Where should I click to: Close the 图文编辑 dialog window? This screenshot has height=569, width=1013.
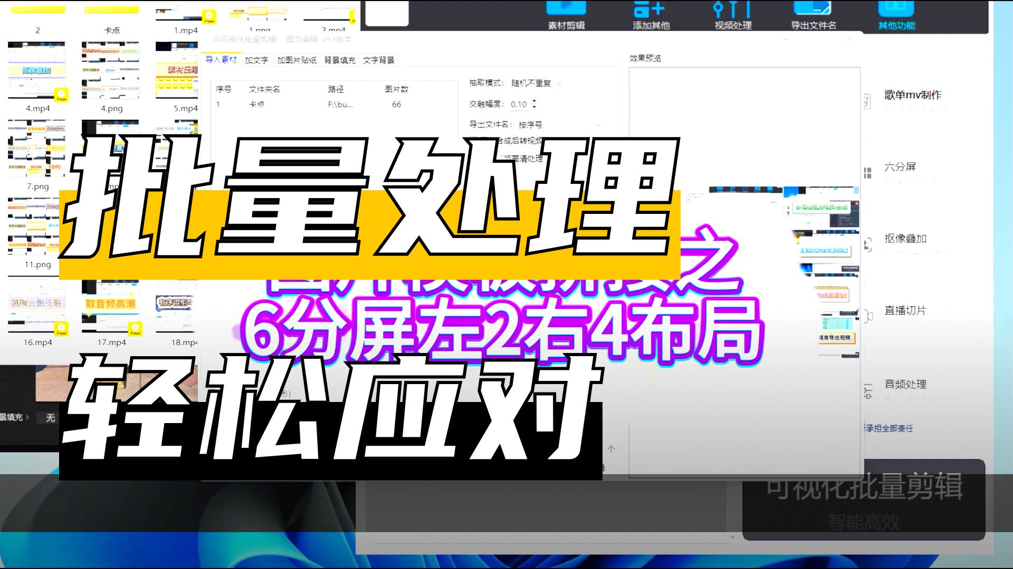[848, 40]
